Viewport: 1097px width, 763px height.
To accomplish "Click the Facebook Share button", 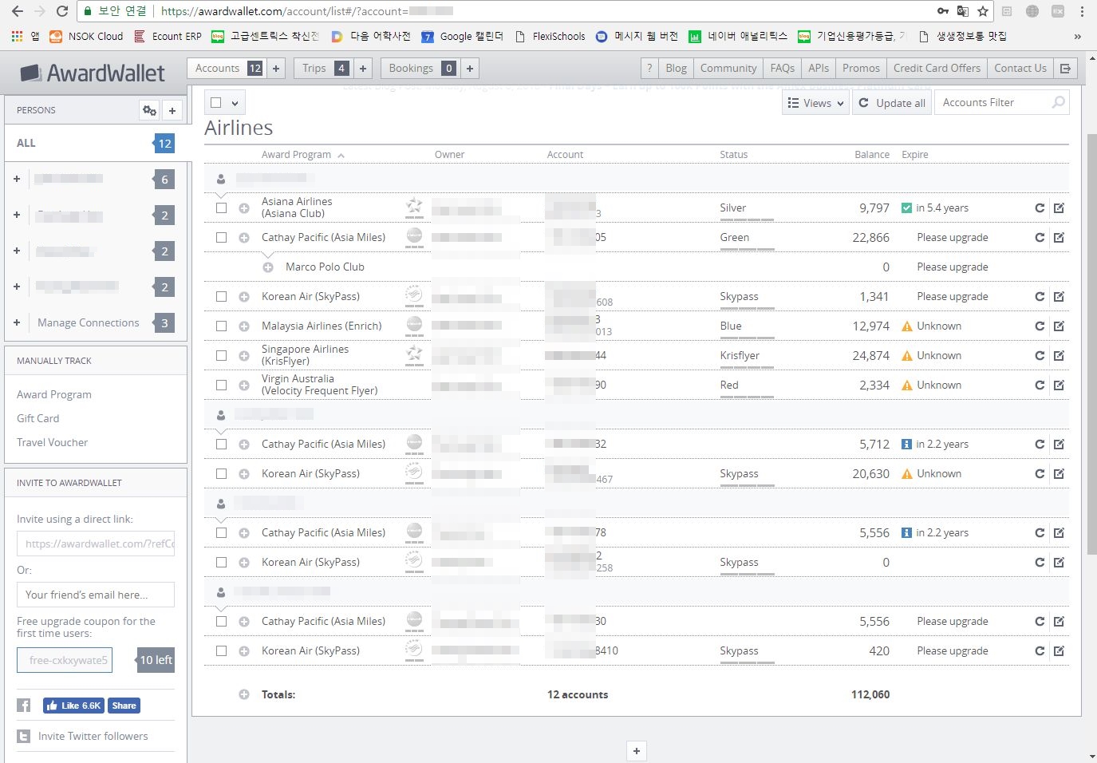I will tap(124, 706).
